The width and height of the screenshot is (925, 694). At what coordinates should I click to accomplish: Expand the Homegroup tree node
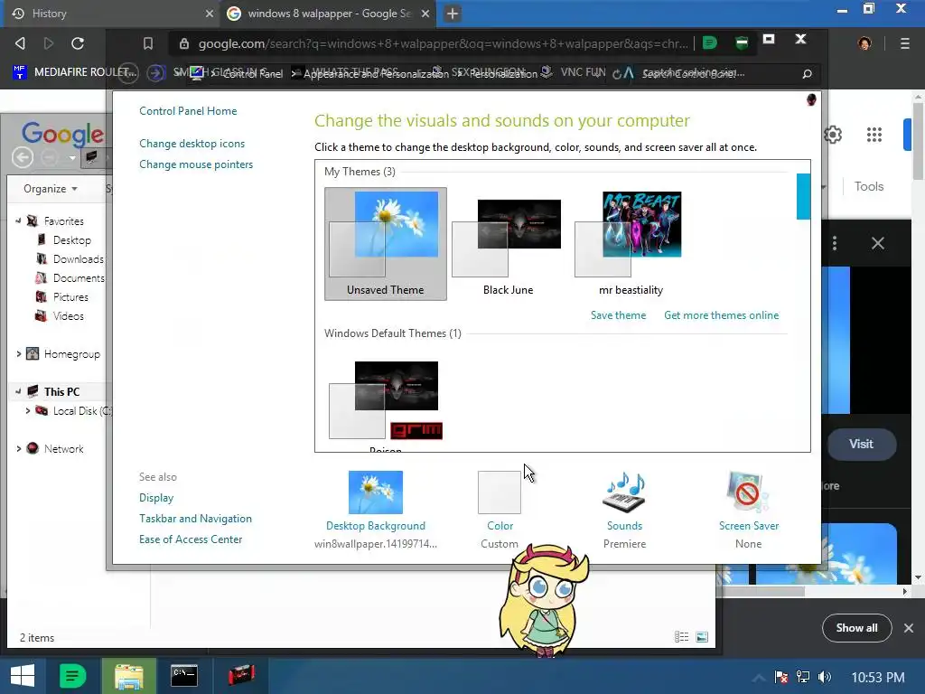[19, 354]
